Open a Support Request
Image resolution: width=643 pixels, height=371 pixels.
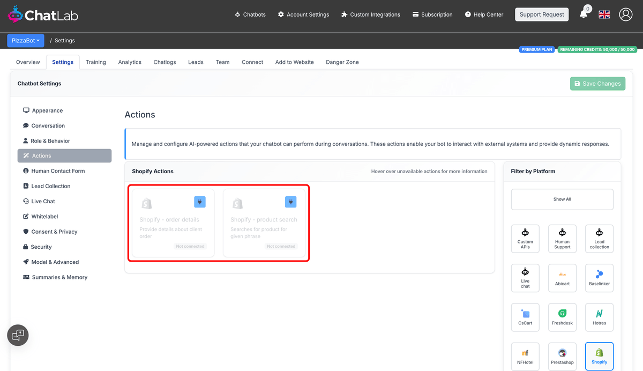click(542, 14)
